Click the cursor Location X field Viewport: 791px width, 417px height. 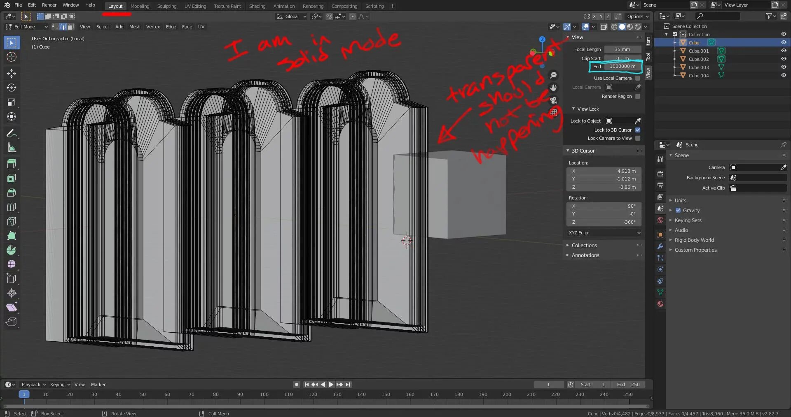coord(604,171)
